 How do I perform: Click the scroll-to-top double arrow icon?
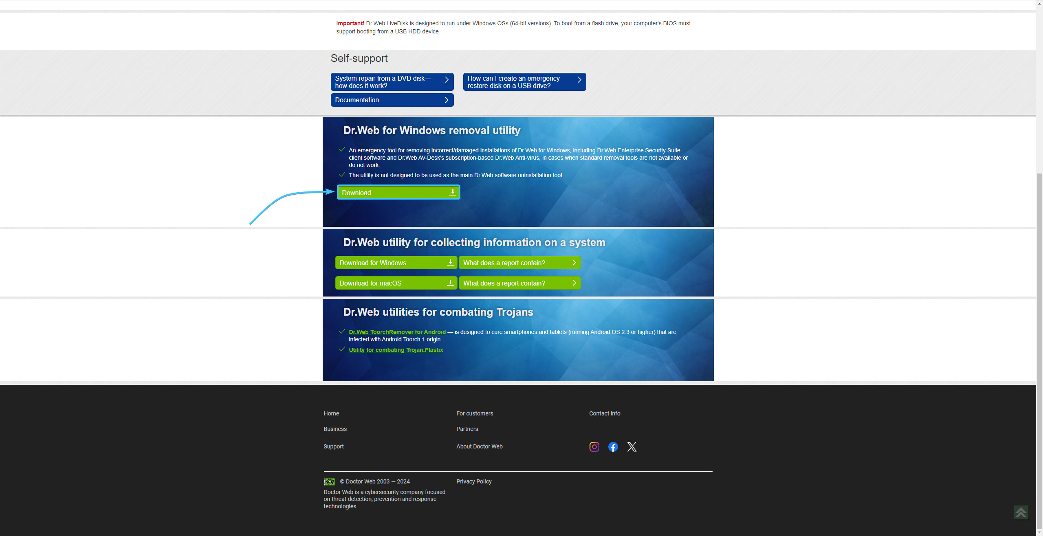click(x=1021, y=512)
